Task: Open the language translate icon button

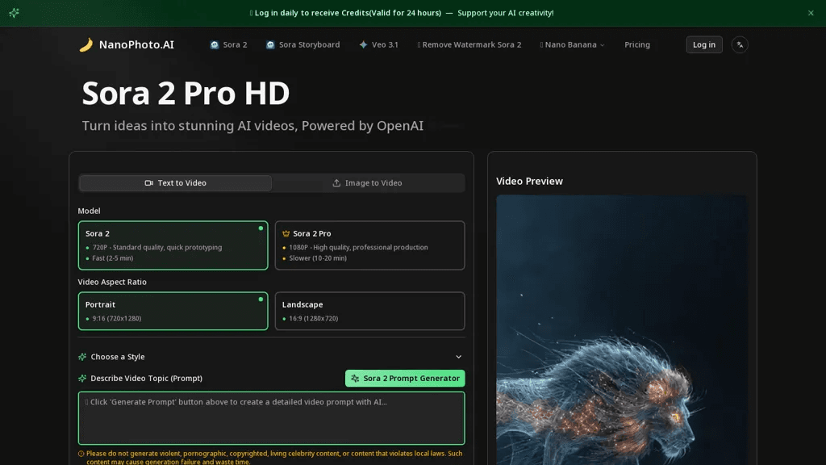Action: click(740, 45)
